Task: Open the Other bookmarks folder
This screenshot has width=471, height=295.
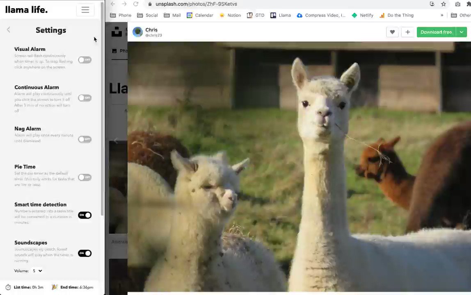Action: pos(461,15)
